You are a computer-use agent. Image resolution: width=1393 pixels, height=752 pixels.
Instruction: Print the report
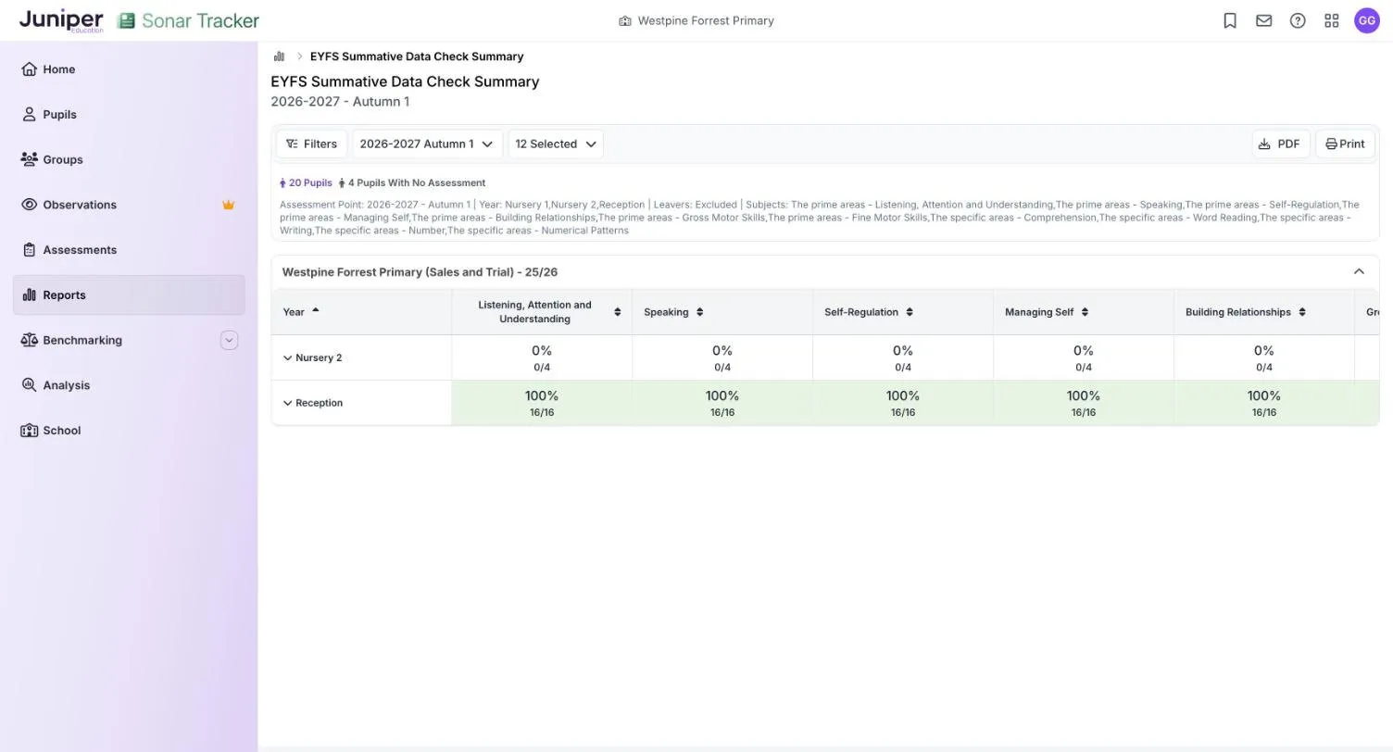click(x=1345, y=144)
